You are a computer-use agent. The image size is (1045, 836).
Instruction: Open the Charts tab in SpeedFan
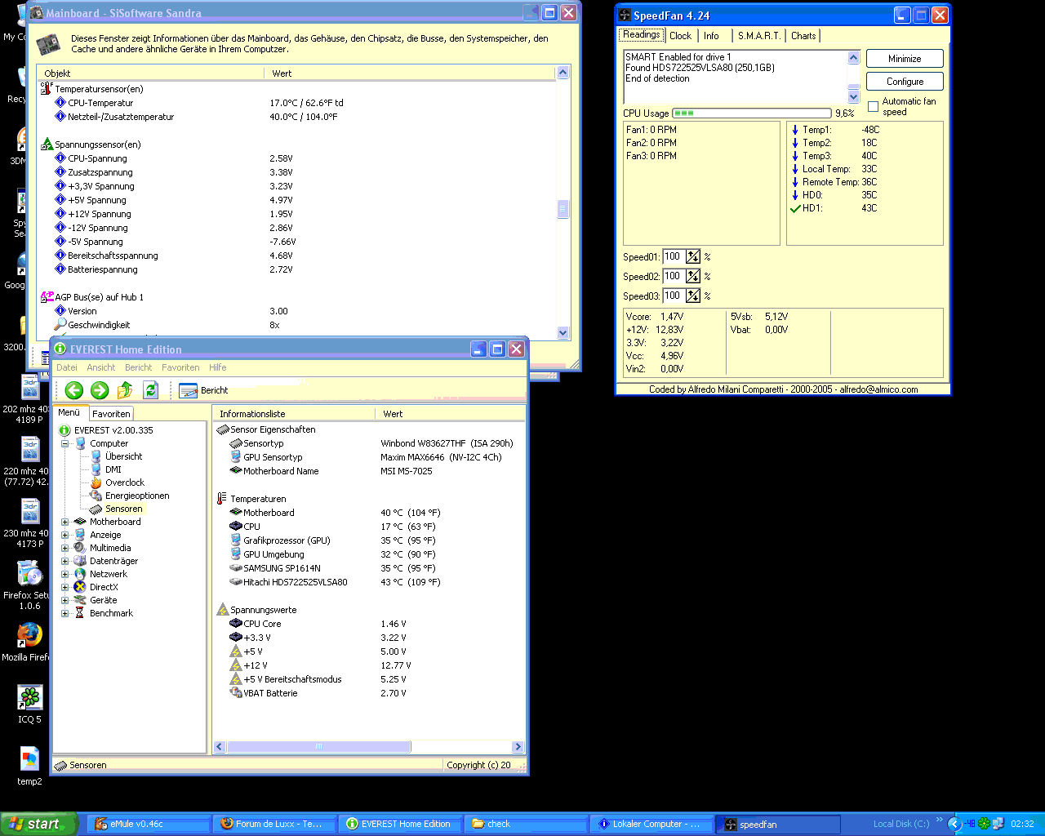[803, 36]
